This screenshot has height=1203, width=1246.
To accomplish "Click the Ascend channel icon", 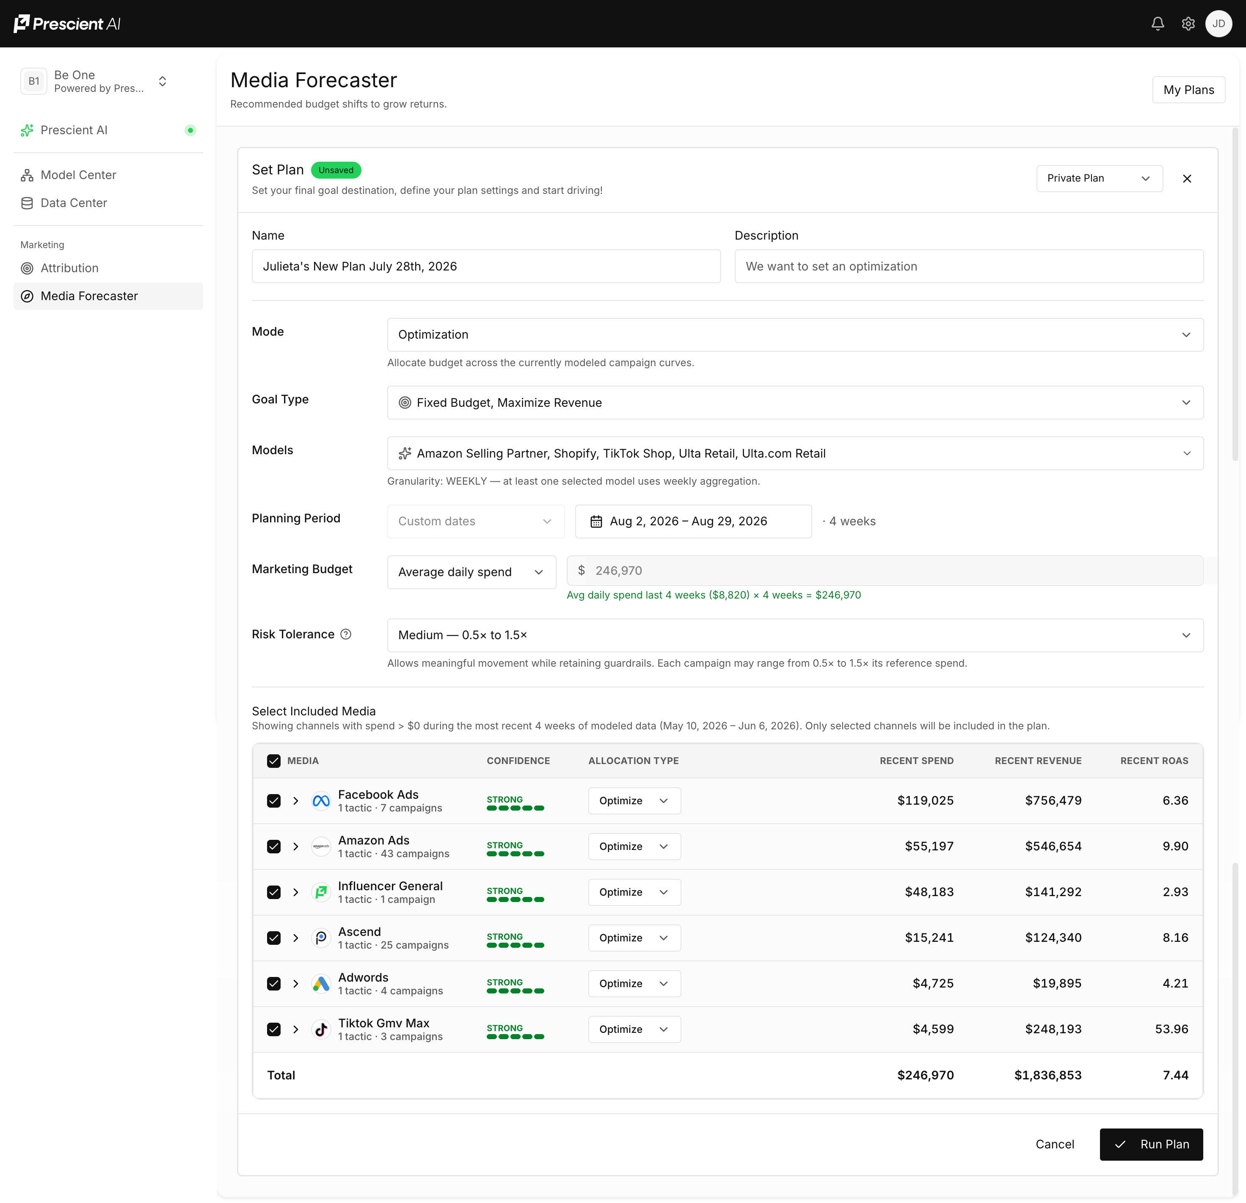I will pos(321,938).
